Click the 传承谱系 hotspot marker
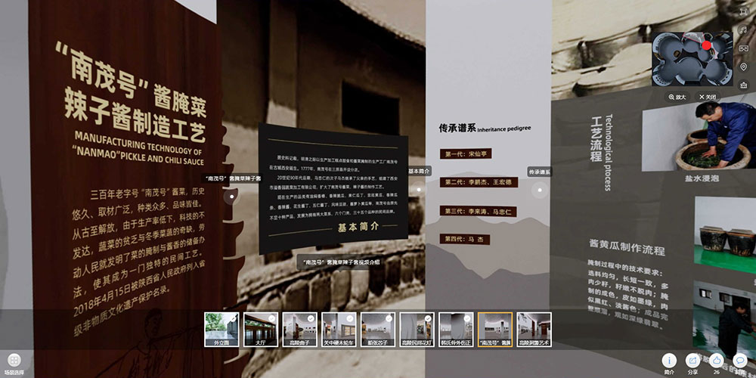The image size is (756, 378). click(539, 190)
